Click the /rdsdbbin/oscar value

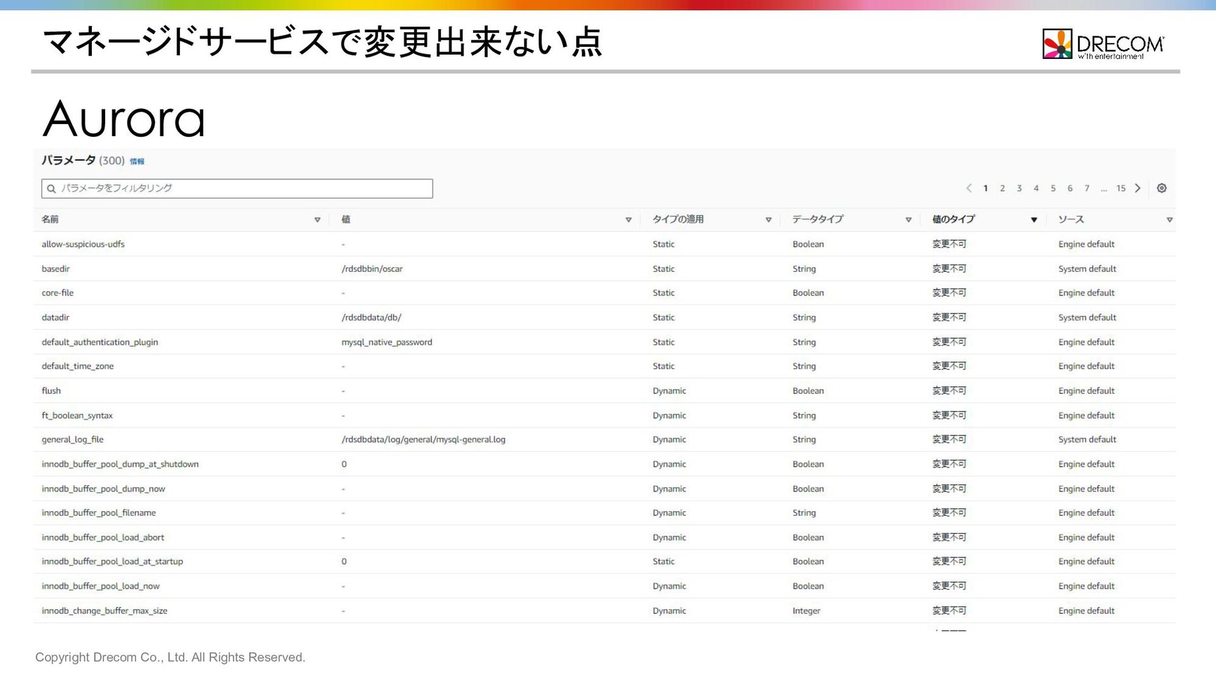372,269
